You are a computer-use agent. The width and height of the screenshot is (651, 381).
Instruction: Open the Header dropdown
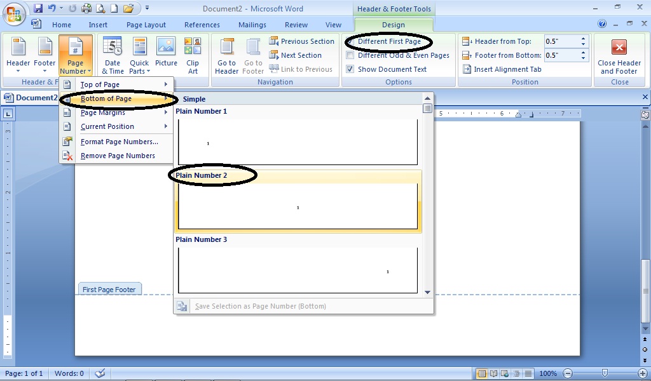(x=18, y=55)
